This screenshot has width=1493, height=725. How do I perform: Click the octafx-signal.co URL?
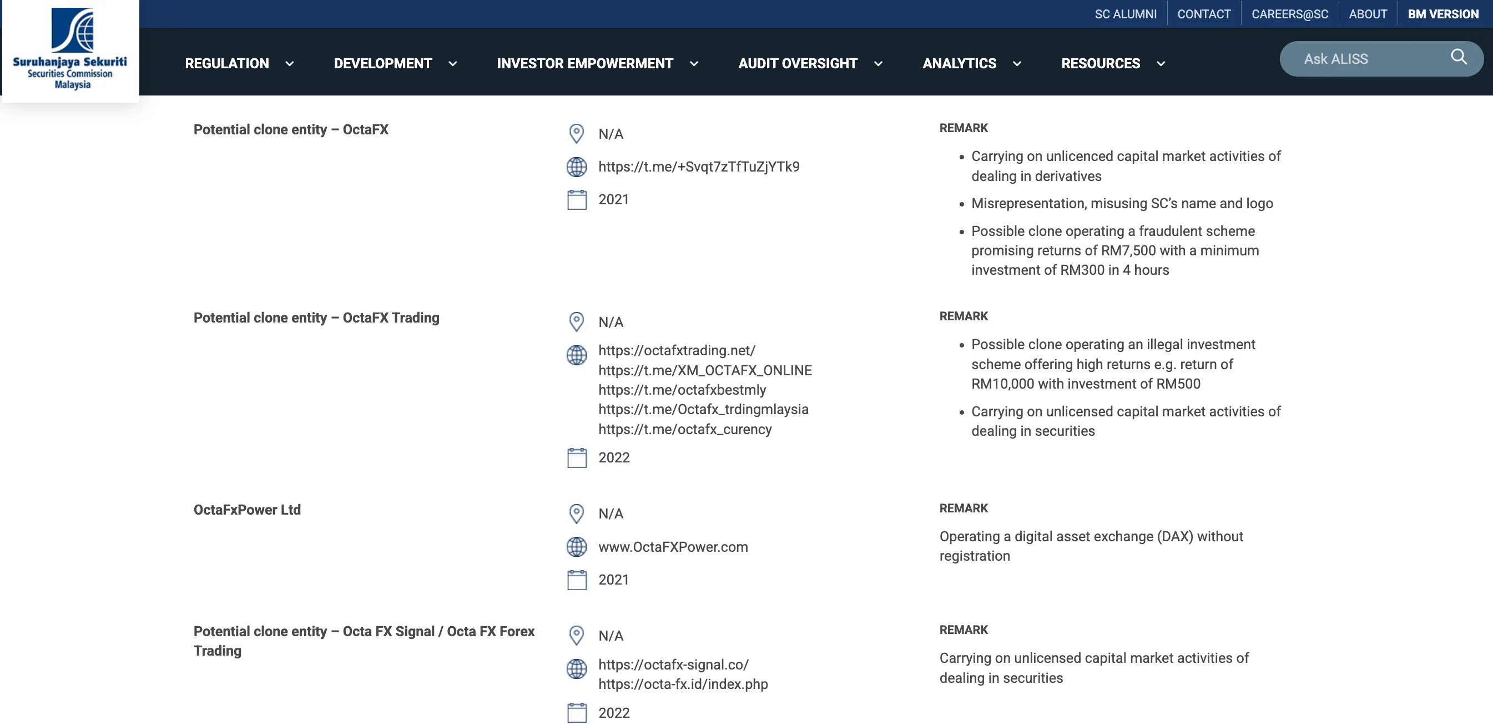673,664
